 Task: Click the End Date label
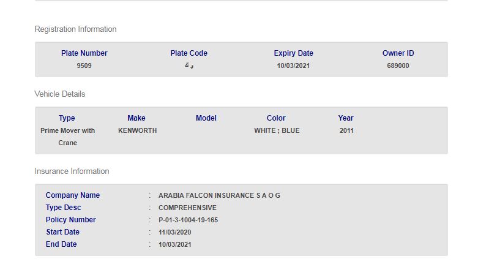[61, 244]
